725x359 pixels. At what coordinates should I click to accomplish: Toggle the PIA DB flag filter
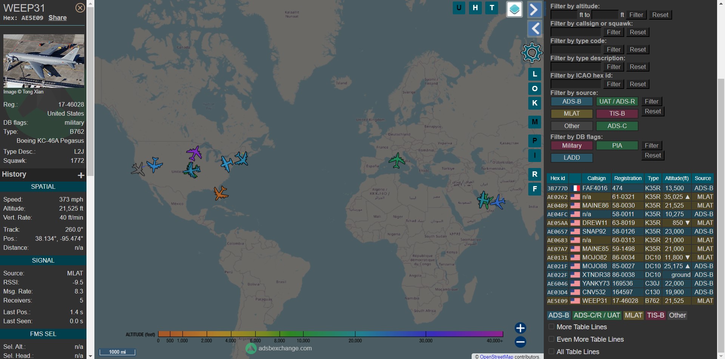tap(617, 146)
